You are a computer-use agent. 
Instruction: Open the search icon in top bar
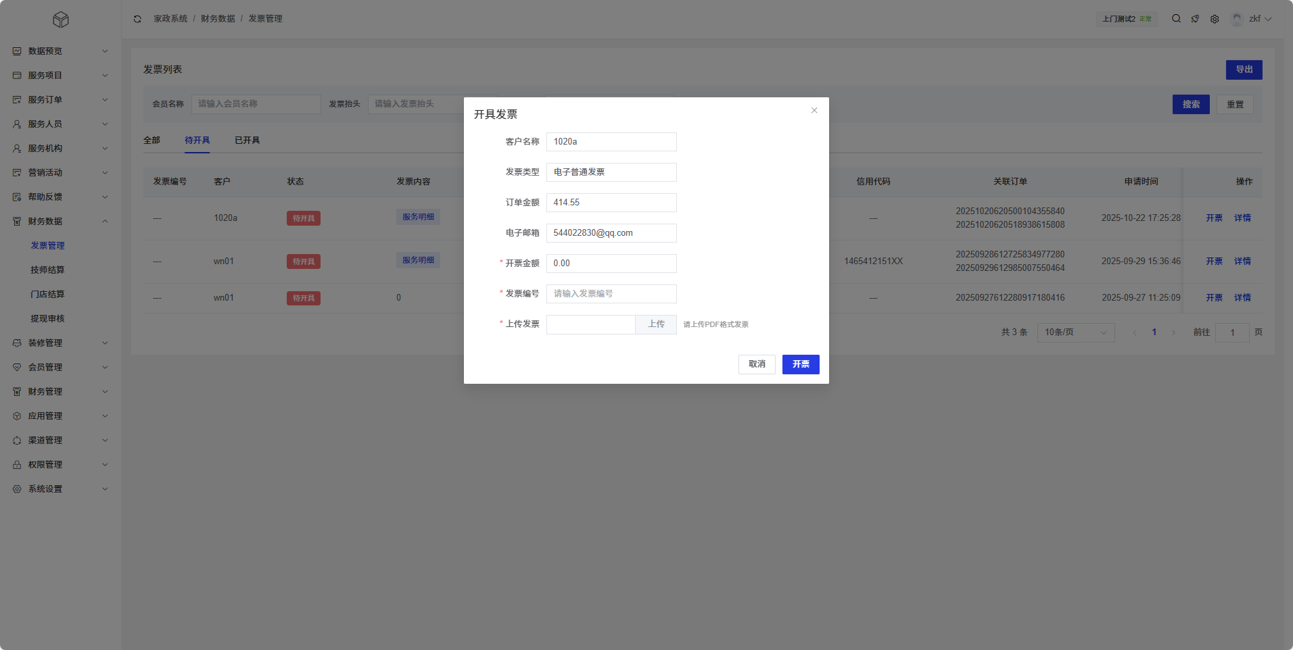click(1176, 19)
